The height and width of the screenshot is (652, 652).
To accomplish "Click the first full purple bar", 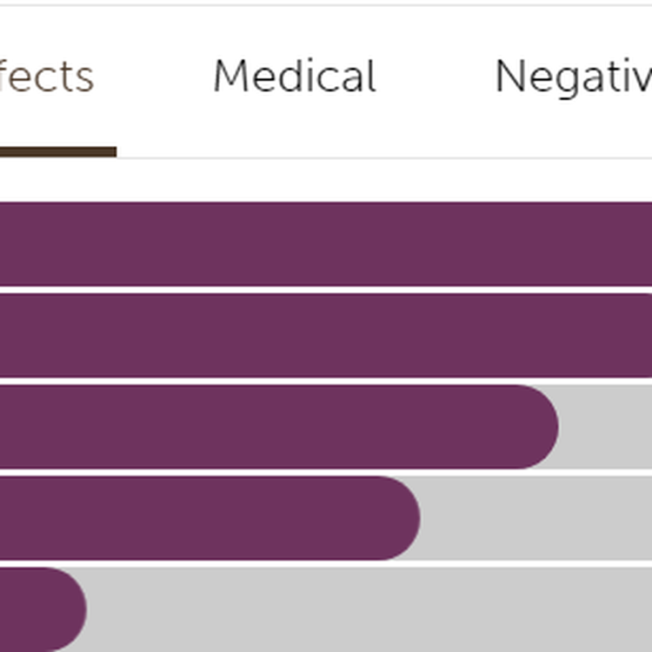I will tap(326, 244).
